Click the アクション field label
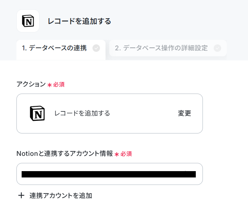The width and height of the screenshot is (248, 214). pos(31,84)
